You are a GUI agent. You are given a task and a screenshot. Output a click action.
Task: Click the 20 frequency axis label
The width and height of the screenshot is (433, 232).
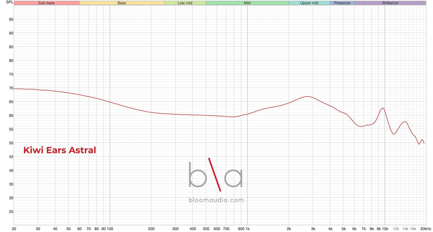(x=14, y=229)
